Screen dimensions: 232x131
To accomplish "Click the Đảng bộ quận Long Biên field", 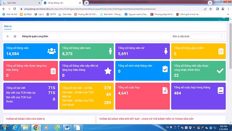I will (x=95, y=36).
